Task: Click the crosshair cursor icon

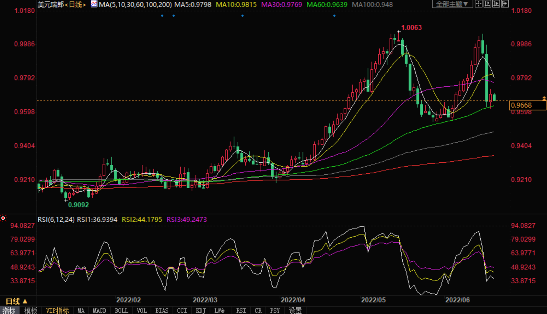Action: pos(478,4)
